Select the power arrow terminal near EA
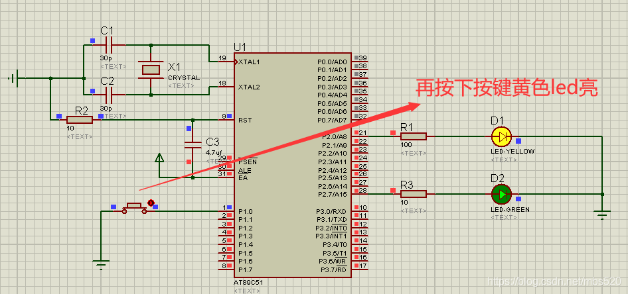The image size is (628, 294). [x=159, y=158]
